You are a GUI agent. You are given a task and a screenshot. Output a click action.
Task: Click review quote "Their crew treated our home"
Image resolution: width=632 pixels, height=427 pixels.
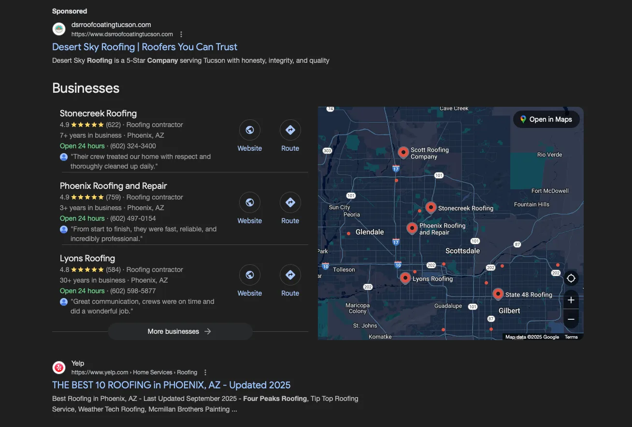click(x=141, y=161)
